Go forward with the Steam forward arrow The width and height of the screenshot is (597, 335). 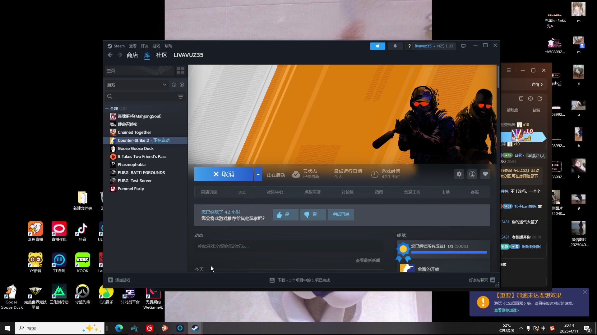[120, 55]
